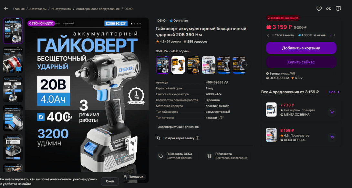Click Добавить в корзину button
The width and height of the screenshot is (352, 188).
(x=301, y=48)
